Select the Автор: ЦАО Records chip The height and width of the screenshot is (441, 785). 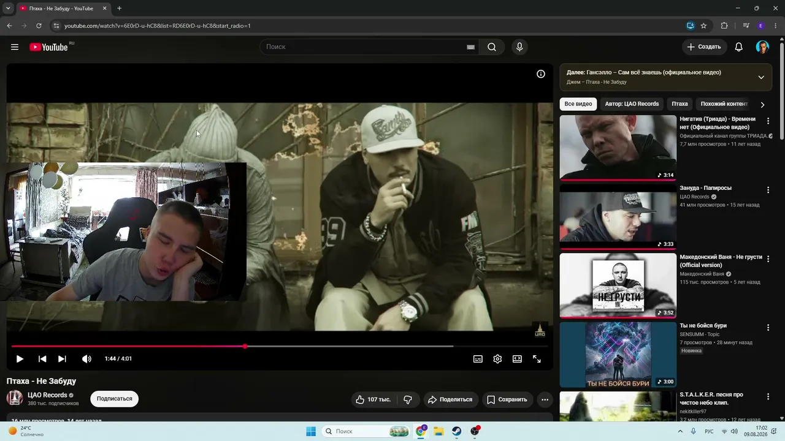pos(632,104)
